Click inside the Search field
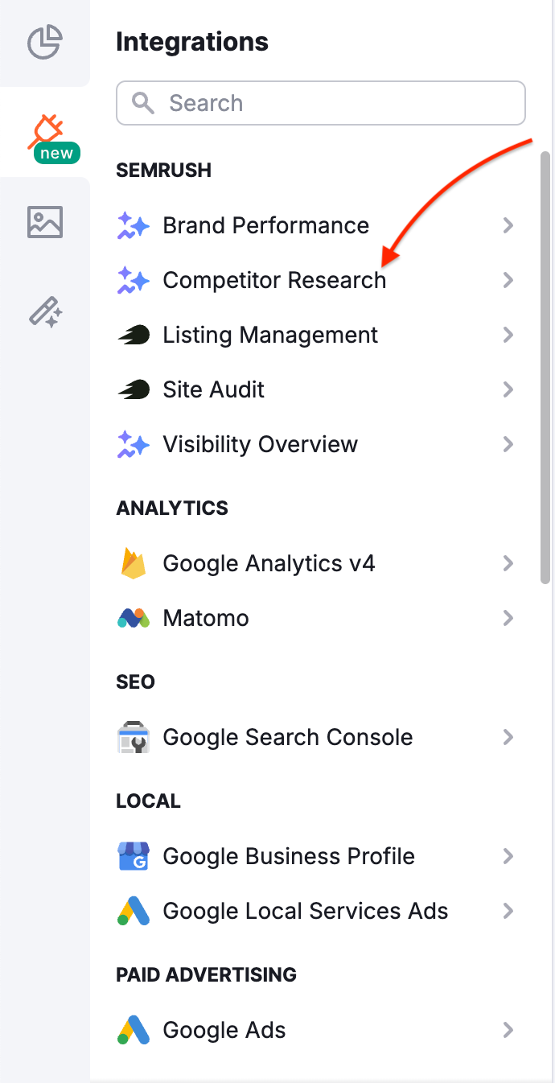Screen dimensions: 555x1083 (320, 103)
